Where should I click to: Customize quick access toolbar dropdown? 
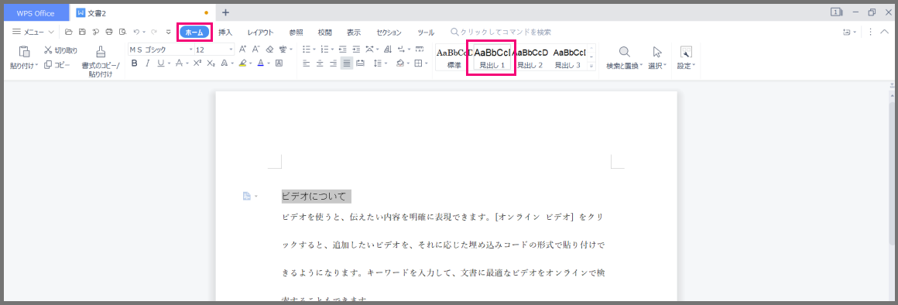coord(168,32)
